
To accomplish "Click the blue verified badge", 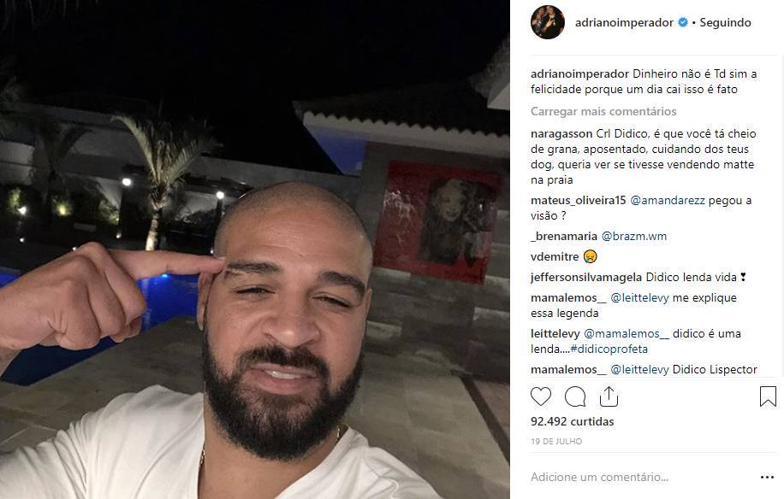I will (x=683, y=22).
